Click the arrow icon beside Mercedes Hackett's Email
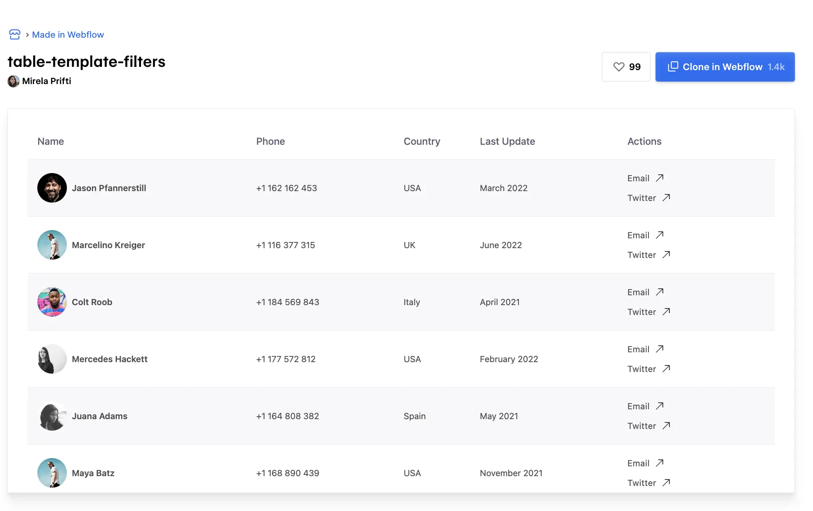Image resolution: width=813 pixels, height=511 pixels. (660, 349)
